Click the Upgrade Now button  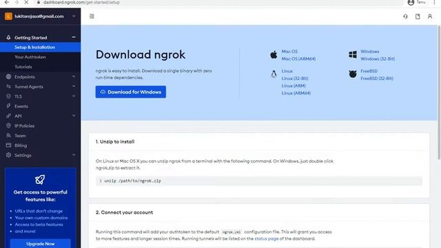click(41, 243)
